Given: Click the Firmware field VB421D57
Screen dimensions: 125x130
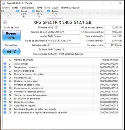Looking at the screenshot, I should (64, 28).
